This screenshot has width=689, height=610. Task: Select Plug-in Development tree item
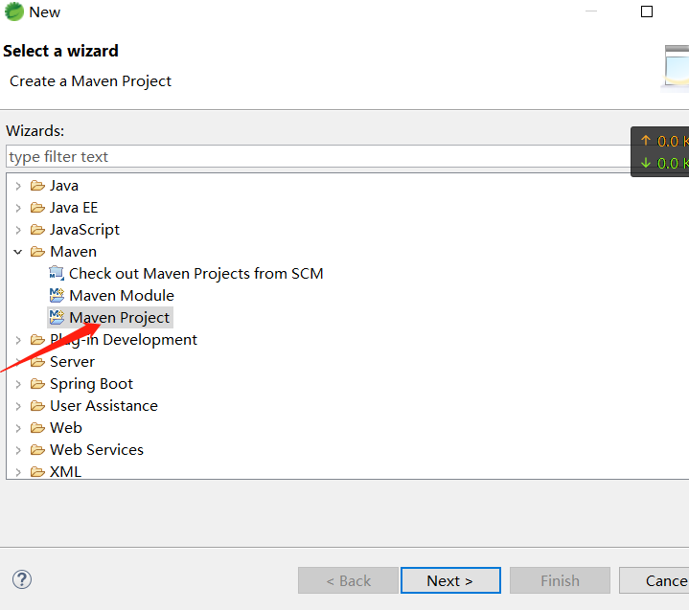(123, 340)
